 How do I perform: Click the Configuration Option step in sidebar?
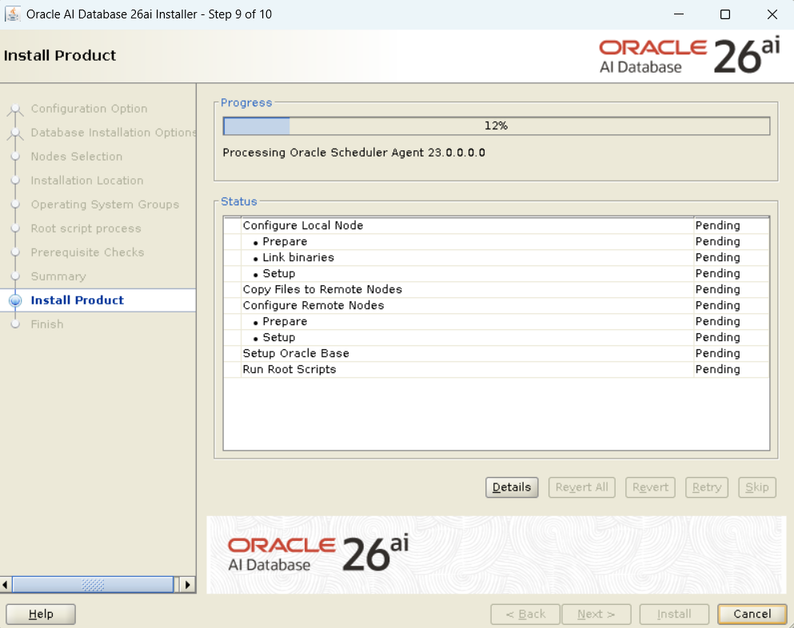[x=89, y=109]
